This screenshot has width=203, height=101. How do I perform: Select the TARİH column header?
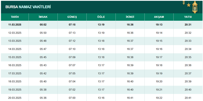tap(15, 17)
